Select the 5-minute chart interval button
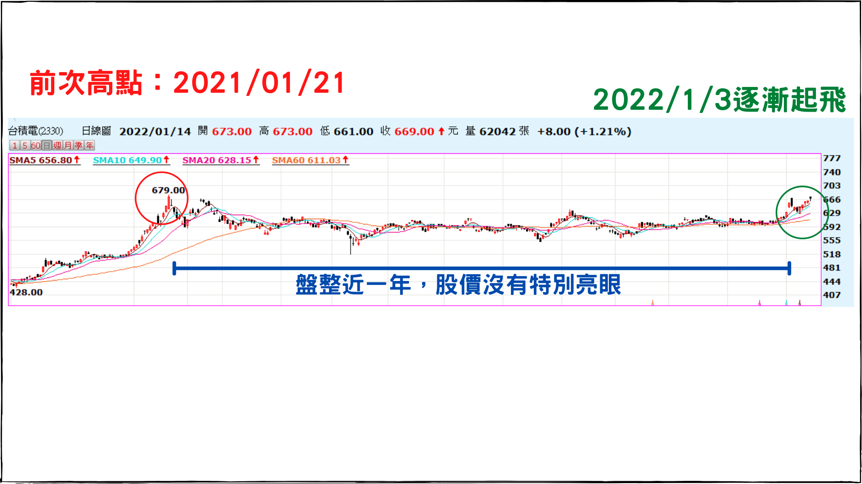Image resolution: width=862 pixels, height=484 pixels. coord(25,146)
